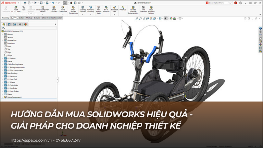The width and height of the screenshot is (263, 148).
Task: Click the Rebuild traffic-light icon
Action: point(71,3)
